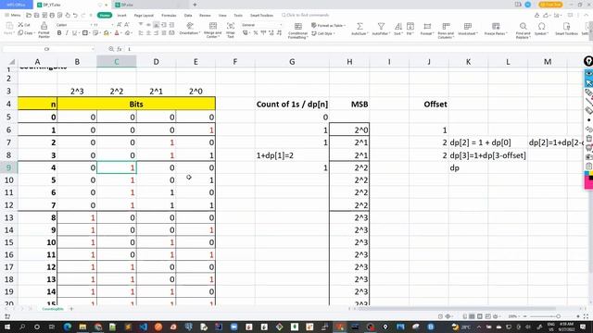
Task: Click the AutoSum sigma icon
Action: [360, 26]
